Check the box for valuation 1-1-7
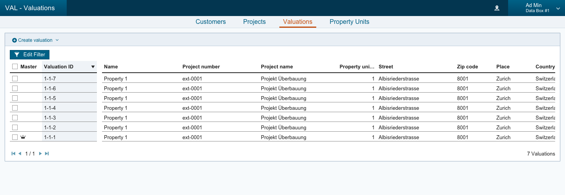565x195 pixels. point(15,79)
